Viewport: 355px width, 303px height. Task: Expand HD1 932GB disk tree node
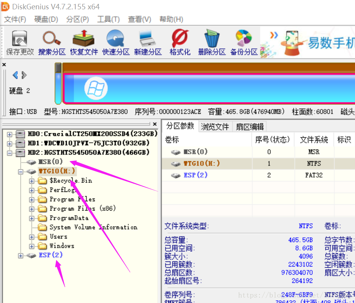(x=10, y=144)
